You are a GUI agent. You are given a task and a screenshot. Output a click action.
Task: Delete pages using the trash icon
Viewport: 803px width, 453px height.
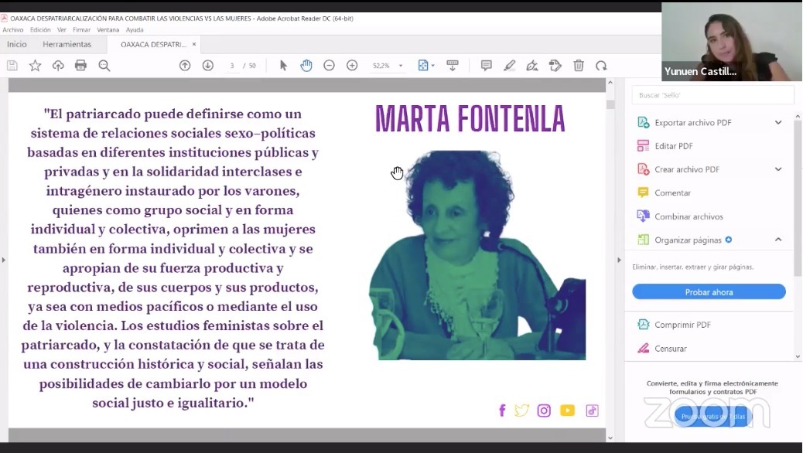[579, 66]
